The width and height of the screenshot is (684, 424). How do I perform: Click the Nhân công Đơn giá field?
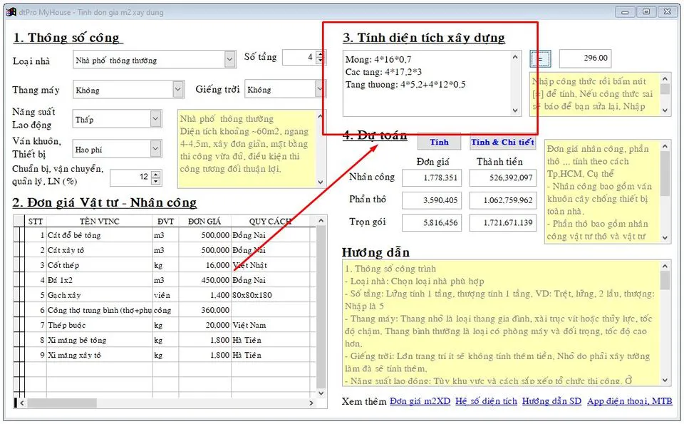[x=431, y=177]
